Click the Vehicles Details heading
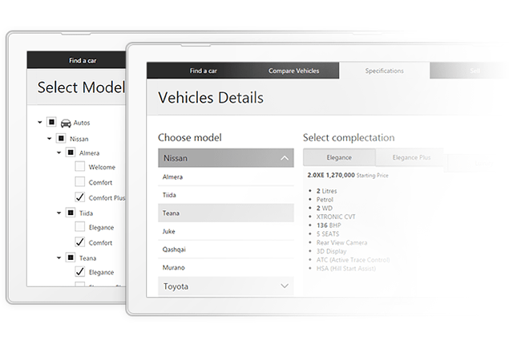The image size is (517, 349). (x=211, y=98)
